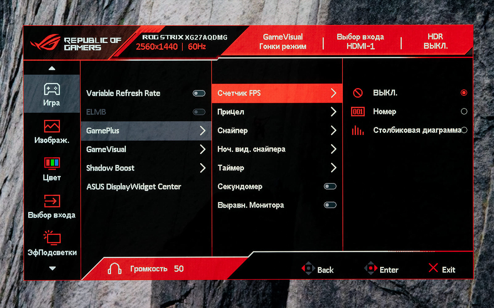Screen dimensions: 494x308
Task: Click GameVisual Гонки режим in header
Action: [x=283, y=42]
